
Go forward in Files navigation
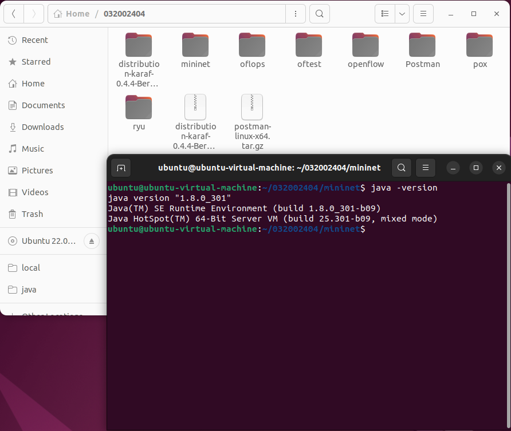[x=34, y=14]
